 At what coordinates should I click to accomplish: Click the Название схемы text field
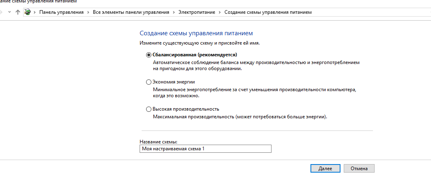pos(205,149)
